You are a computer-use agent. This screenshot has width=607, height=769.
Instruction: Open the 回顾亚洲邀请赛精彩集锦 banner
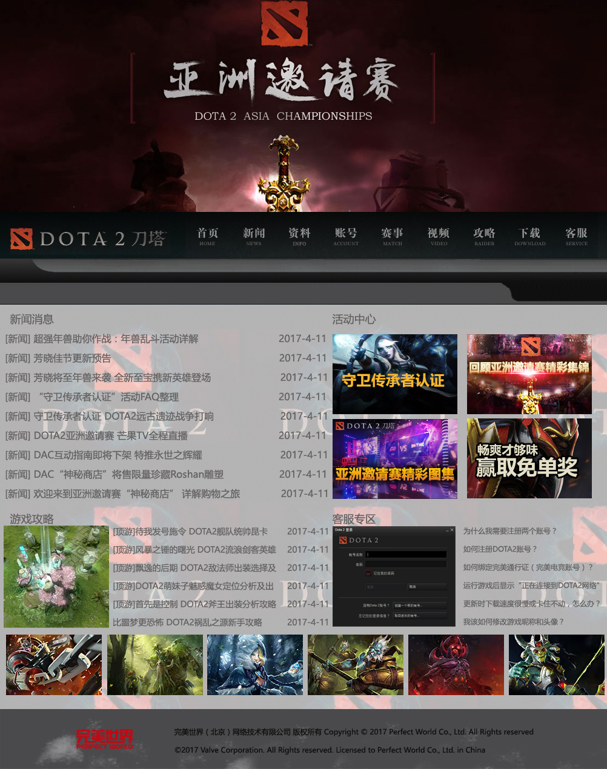pyautogui.click(x=529, y=374)
